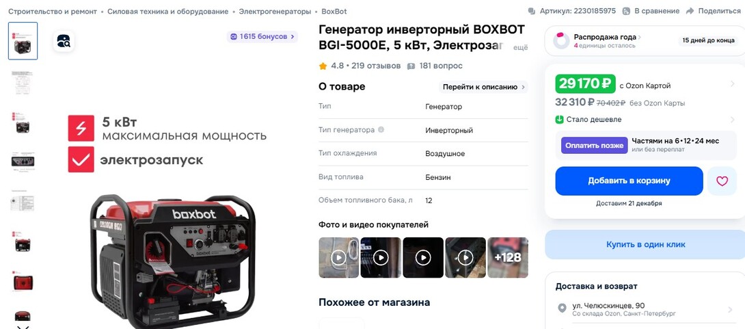Play the first customer video
This screenshot has height=329, width=745.
click(x=338, y=258)
